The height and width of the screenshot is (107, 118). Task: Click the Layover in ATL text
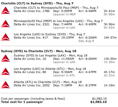[x=64, y=75]
